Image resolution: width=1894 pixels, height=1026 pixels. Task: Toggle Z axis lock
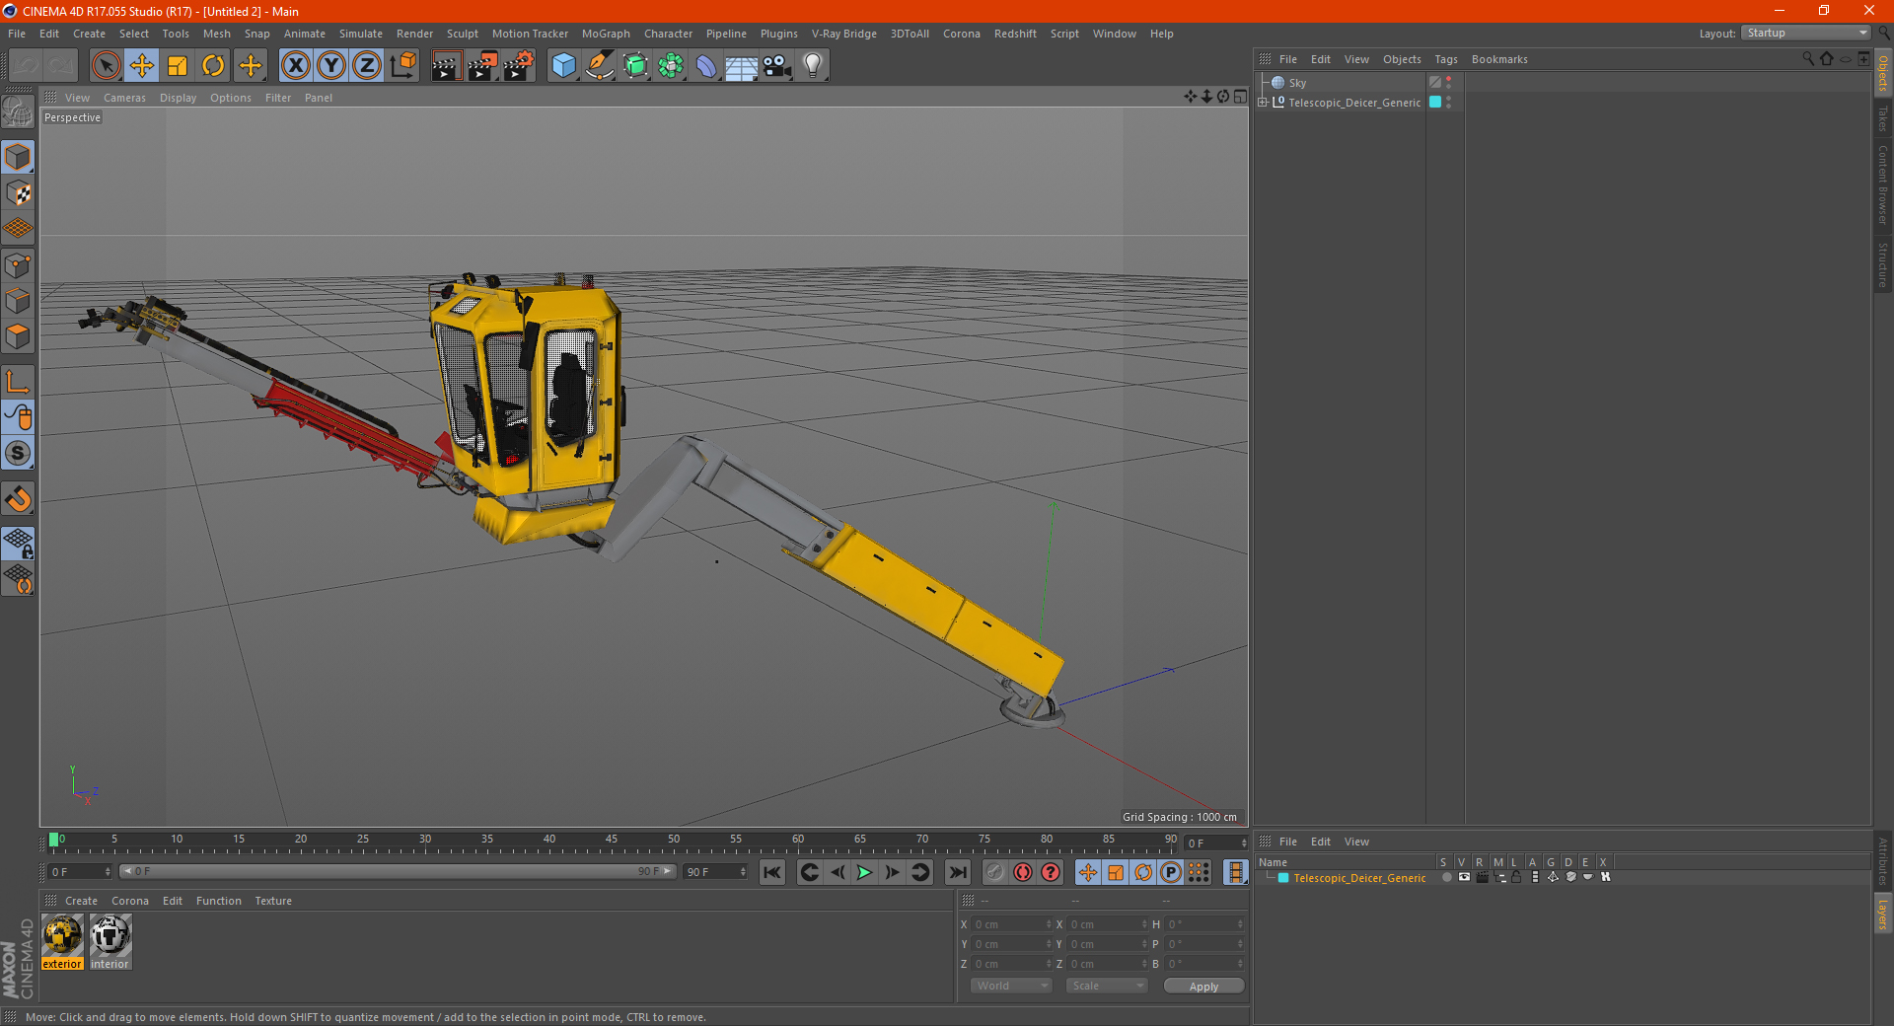(x=367, y=66)
